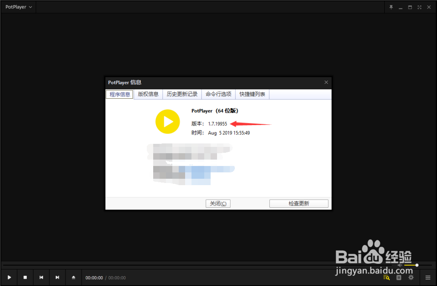Click the yellow PotPlayer logo icon
This screenshot has width=437, height=286.
tap(168, 122)
